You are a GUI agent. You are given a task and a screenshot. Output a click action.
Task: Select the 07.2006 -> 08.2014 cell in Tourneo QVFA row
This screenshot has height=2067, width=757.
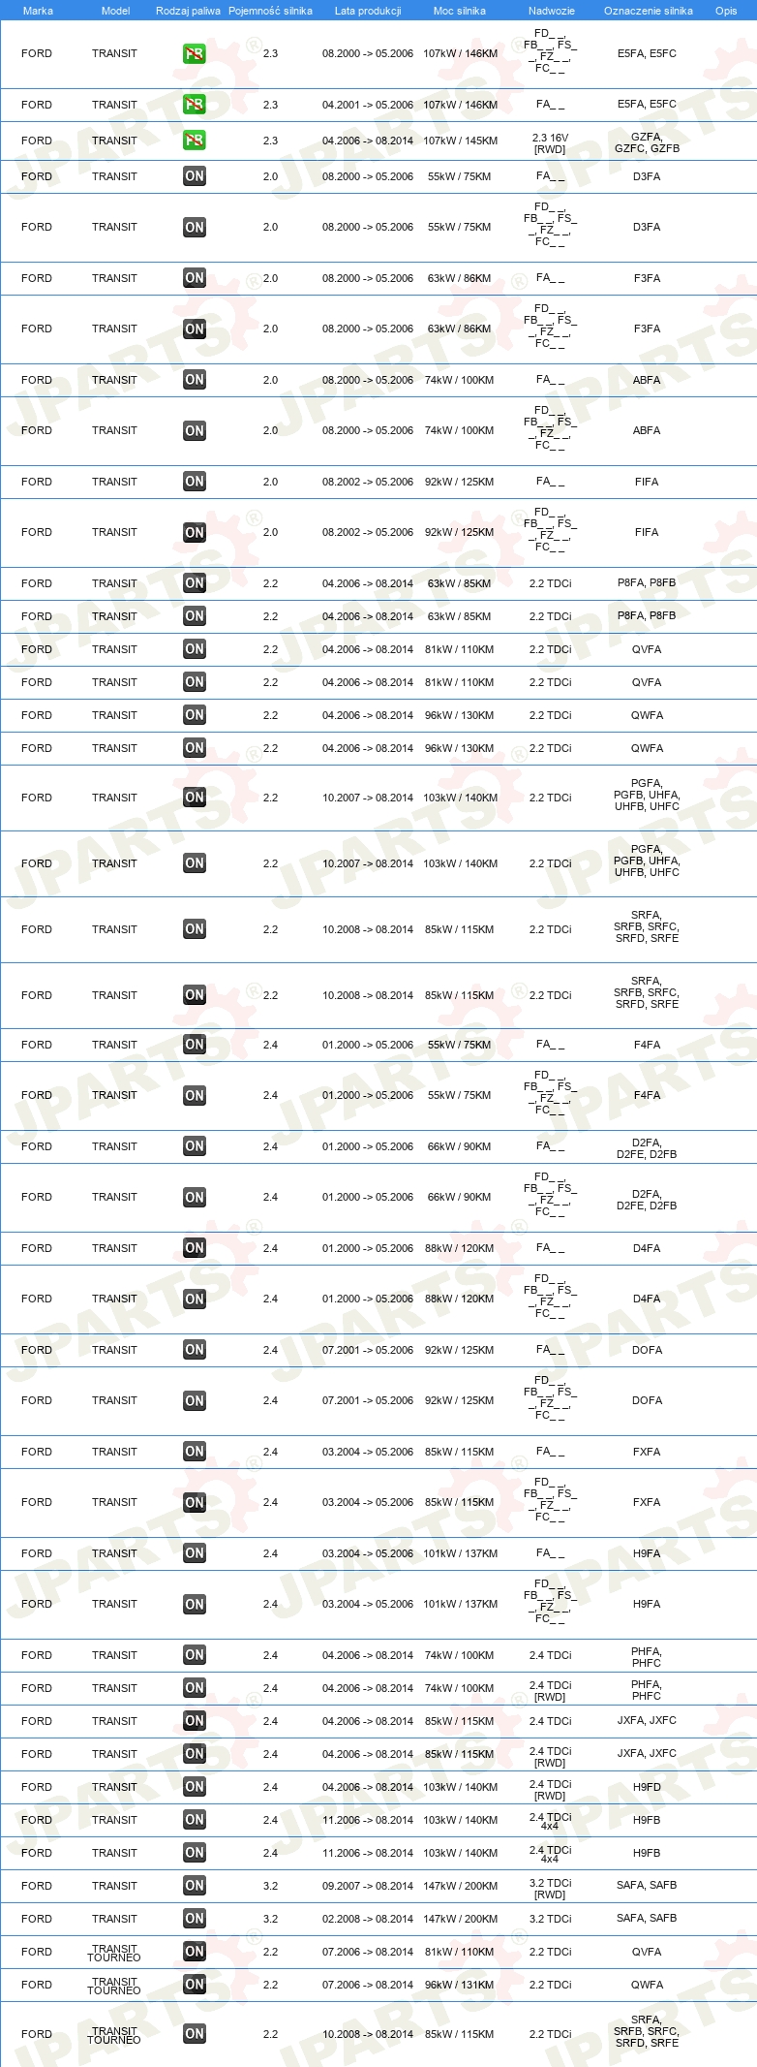368,1952
